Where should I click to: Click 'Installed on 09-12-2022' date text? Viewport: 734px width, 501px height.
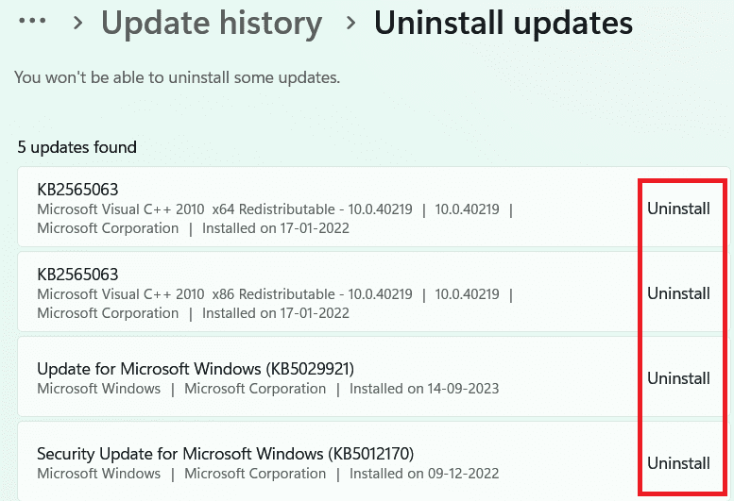click(x=424, y=474)
